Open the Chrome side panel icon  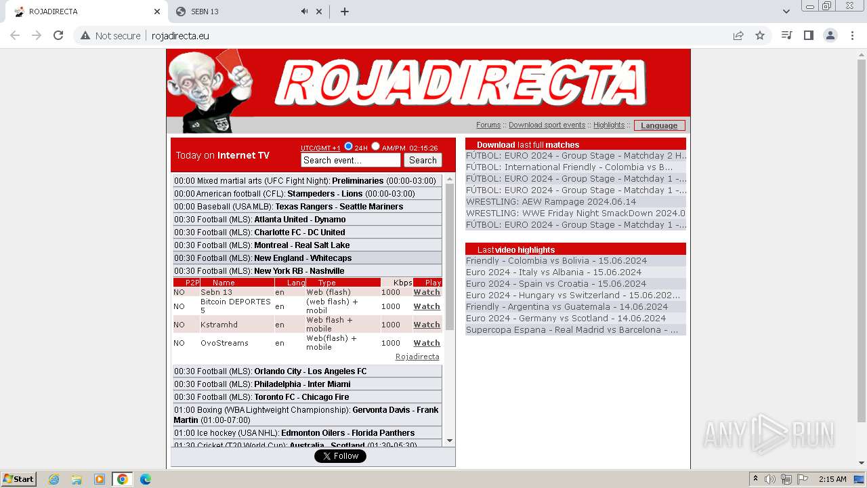point(808,35)
